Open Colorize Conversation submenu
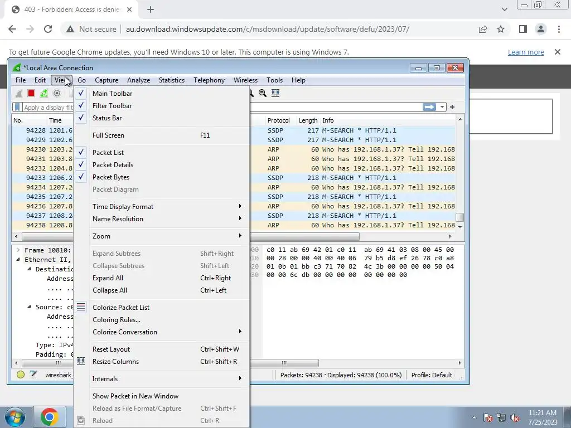 click(162, 332)
